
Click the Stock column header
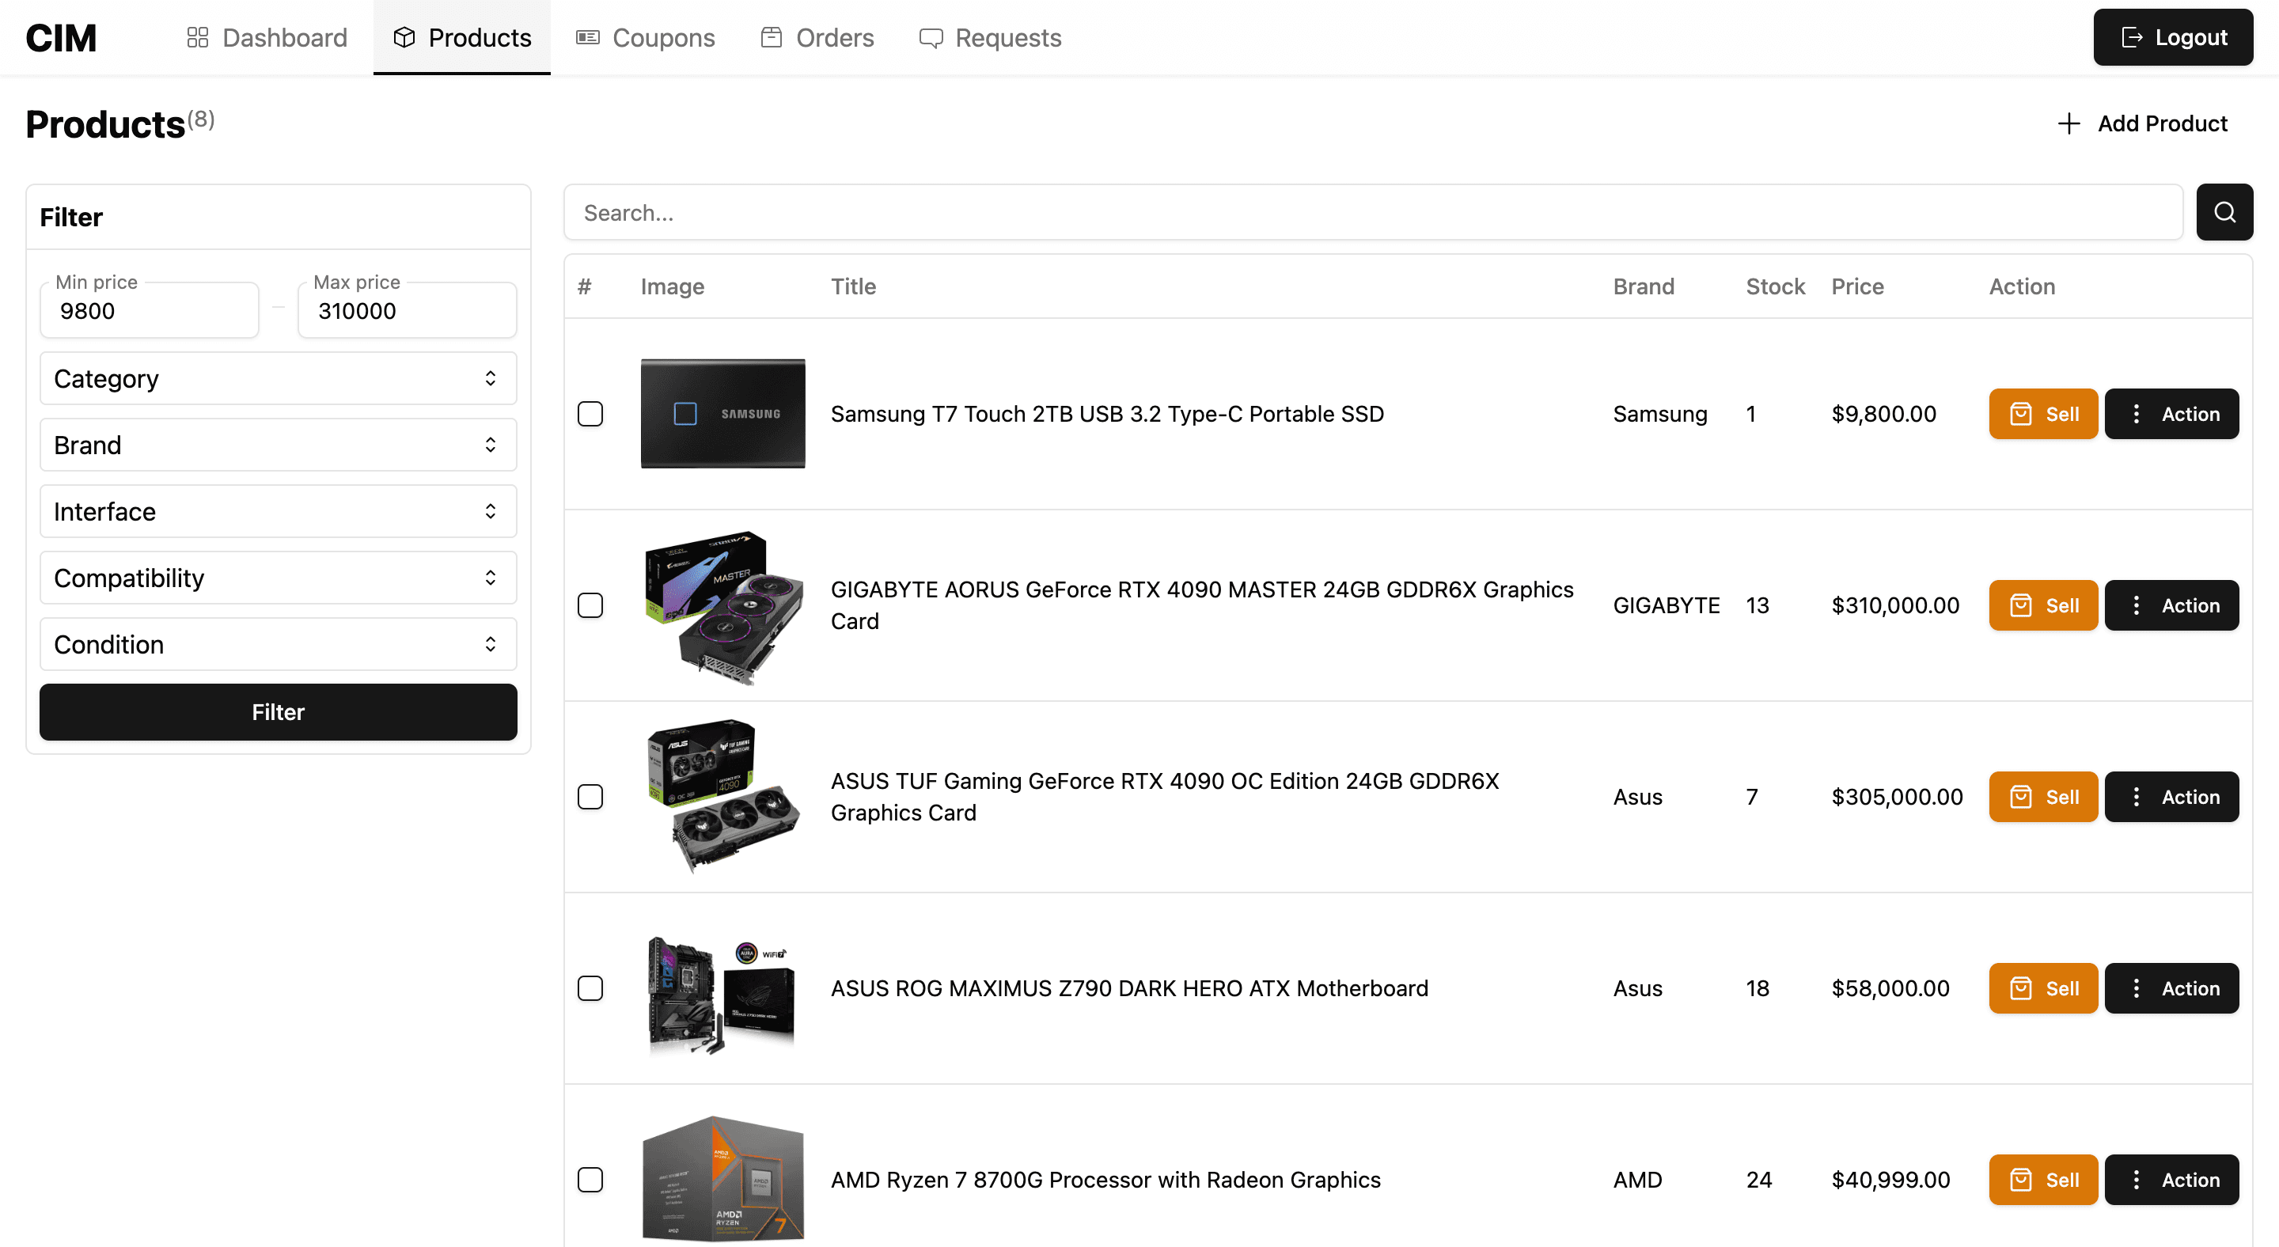(1775, 286)
